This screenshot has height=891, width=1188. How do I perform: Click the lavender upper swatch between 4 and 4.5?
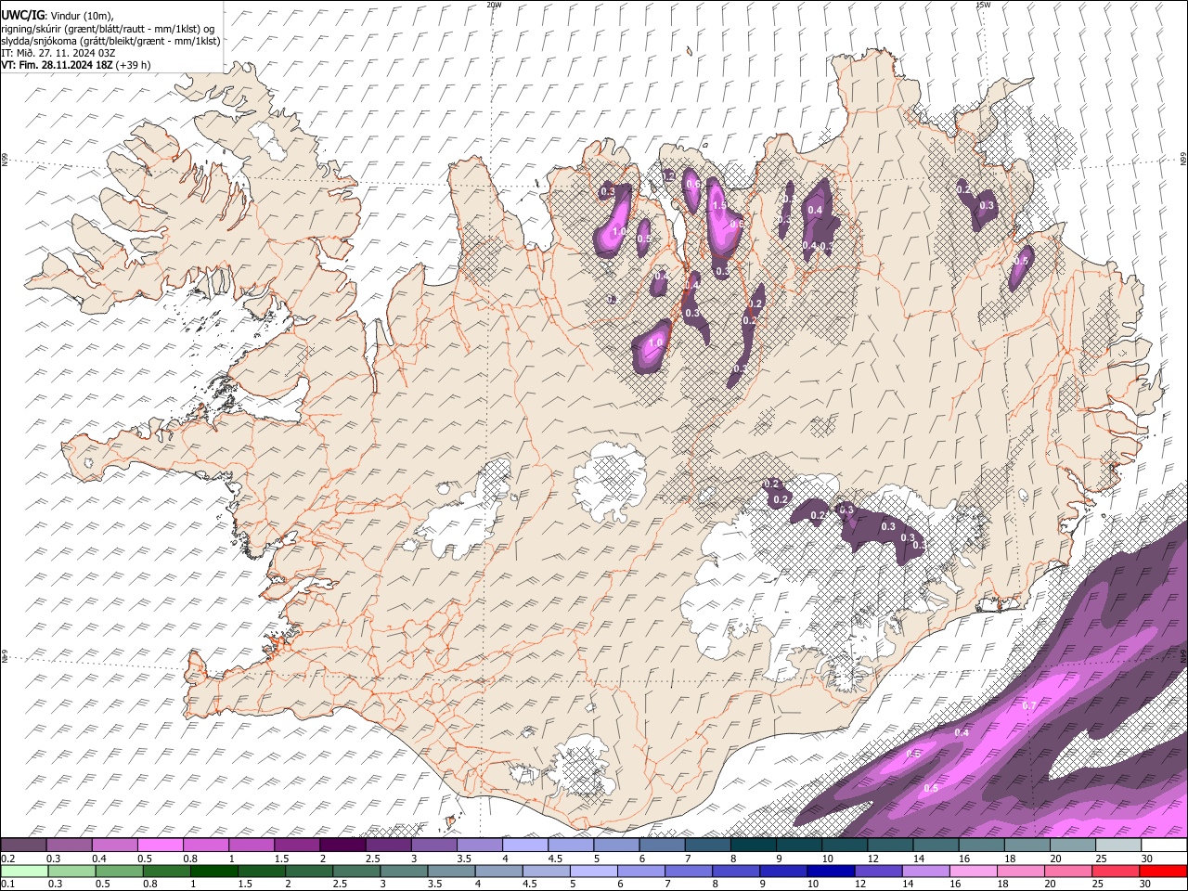pos(525,846)
